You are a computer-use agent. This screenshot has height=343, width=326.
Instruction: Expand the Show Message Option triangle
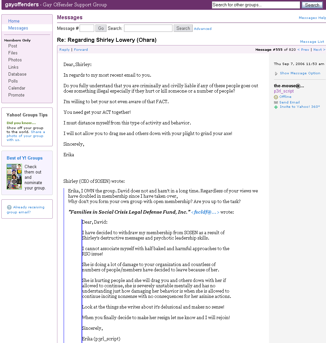(x=276, y=74)
